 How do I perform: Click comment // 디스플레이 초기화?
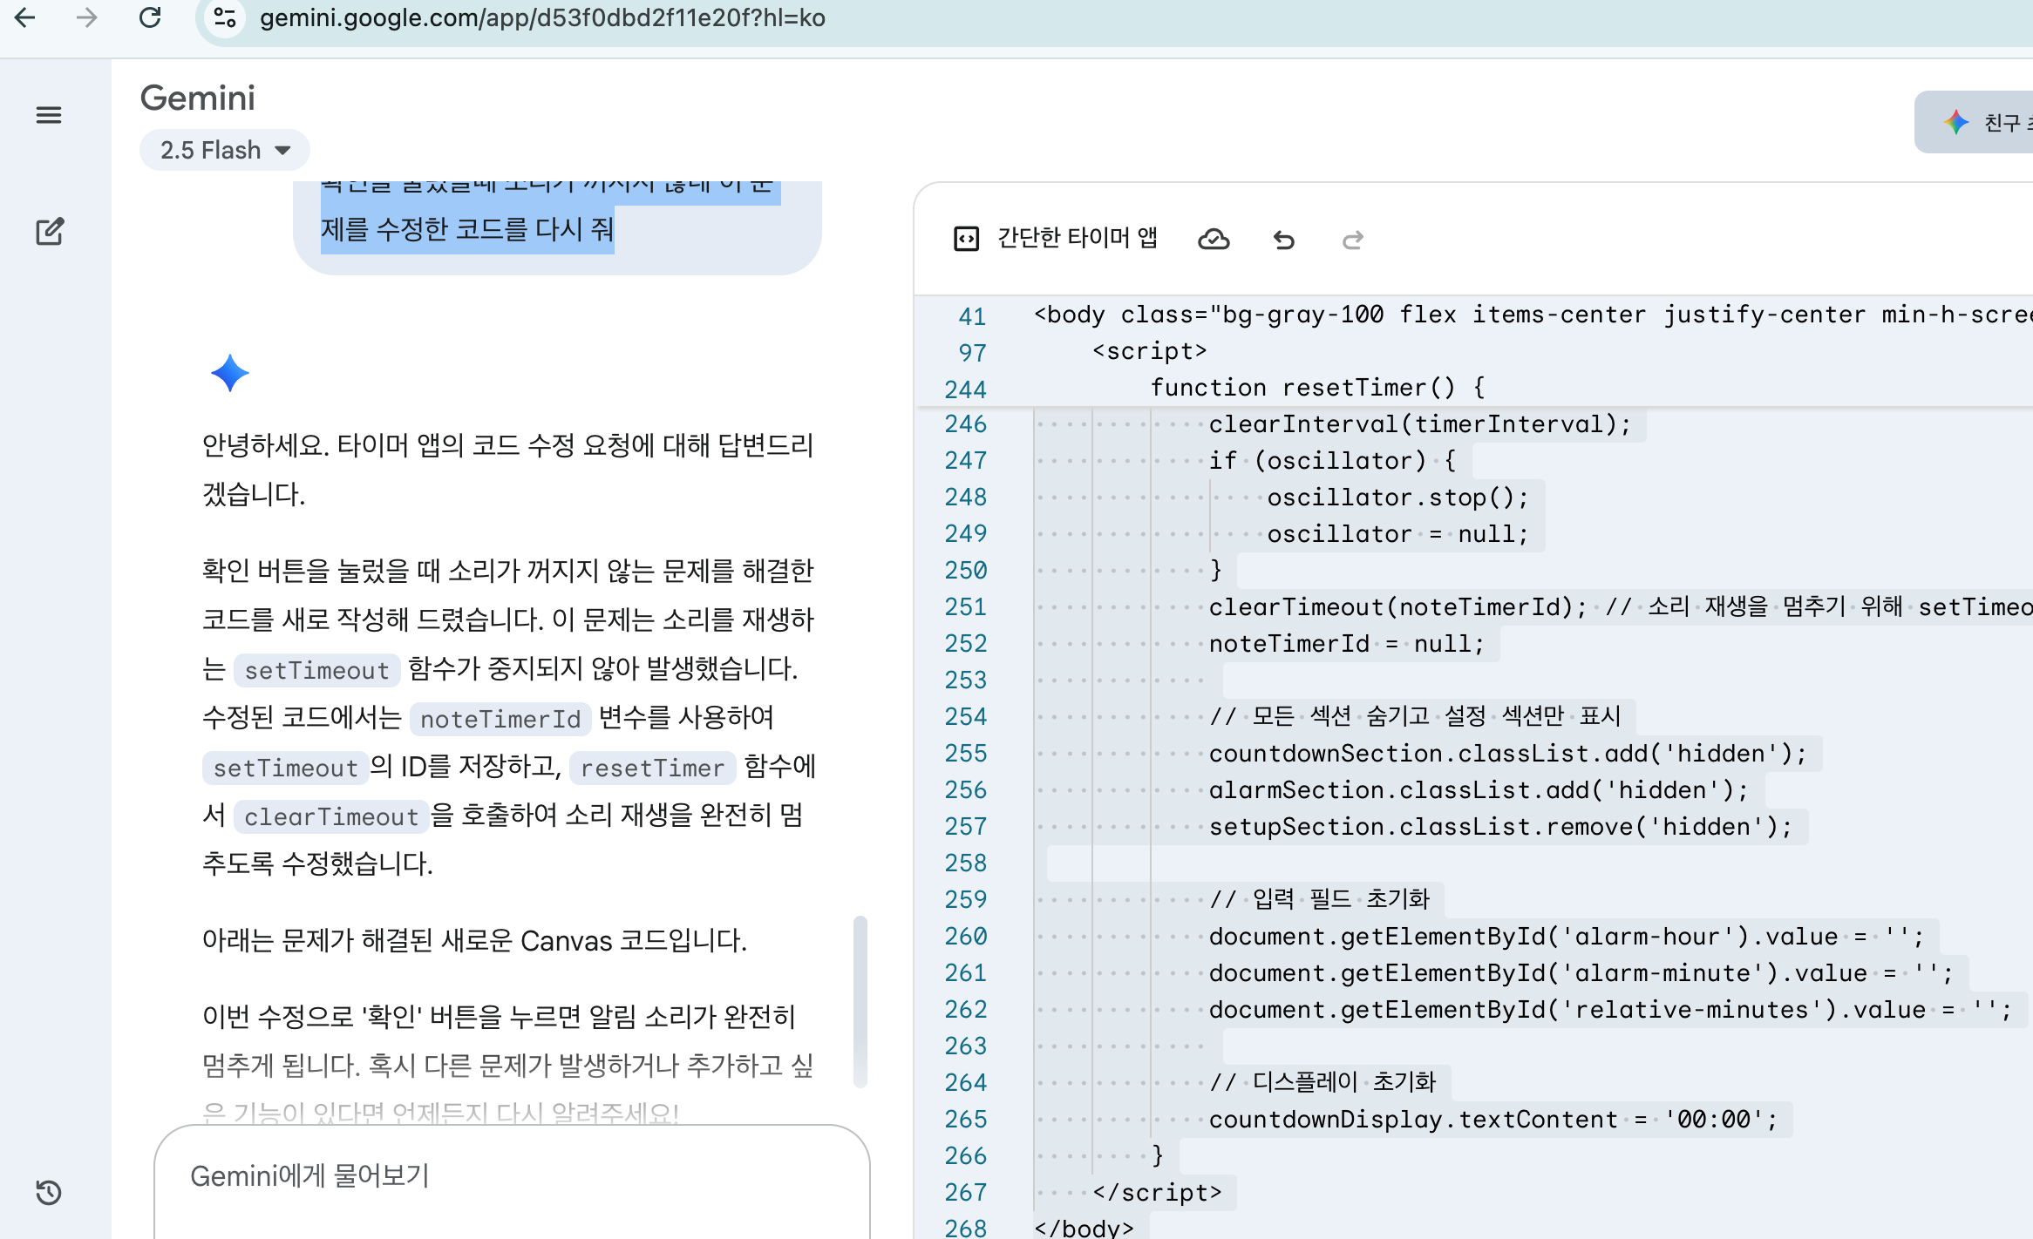(1322, 1083)
